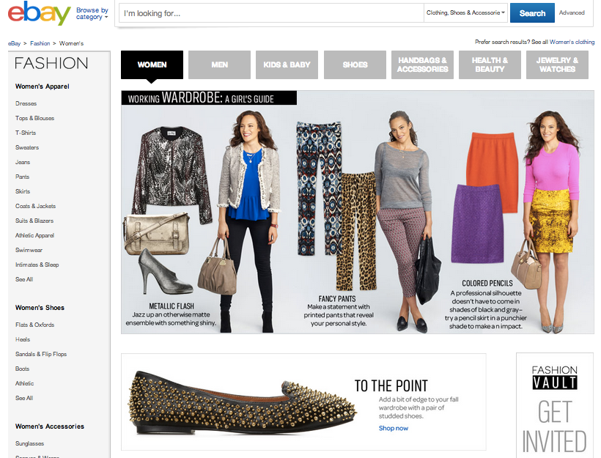Click the FASHION sidebar title
This screenshot has height=458, width=601.
51,63
